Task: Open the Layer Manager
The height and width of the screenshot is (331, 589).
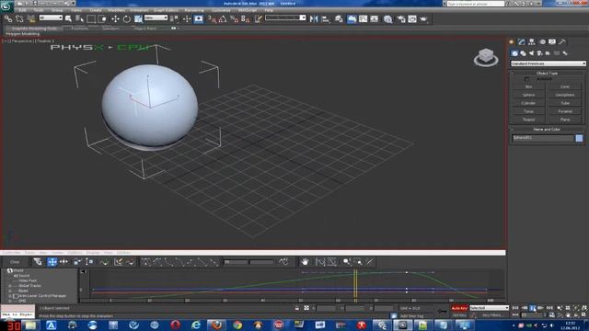Action: coord(339,18)
